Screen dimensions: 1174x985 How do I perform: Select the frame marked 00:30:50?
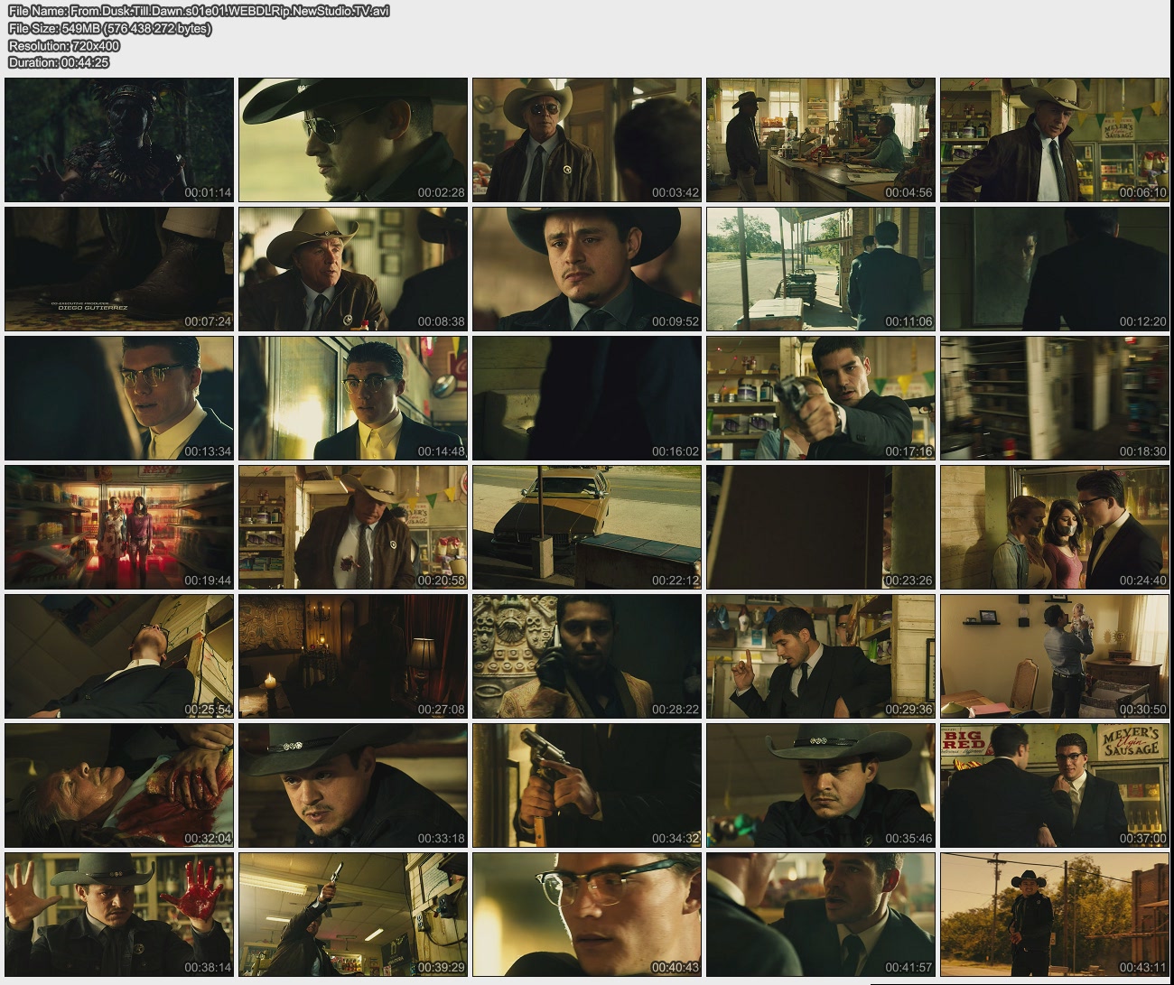click(x=1055, y=656)
